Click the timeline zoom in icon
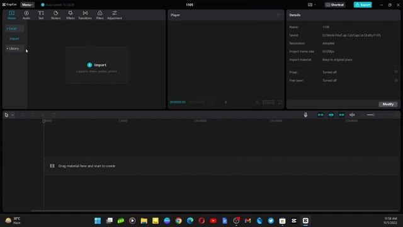 coord(397,115)
